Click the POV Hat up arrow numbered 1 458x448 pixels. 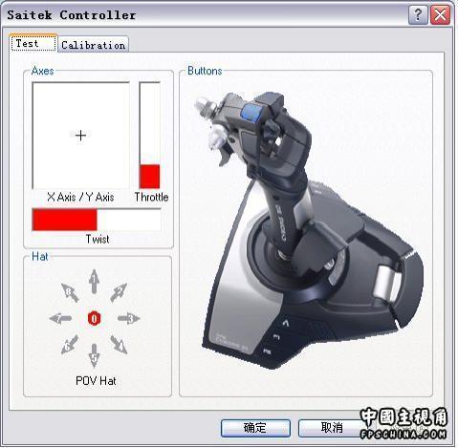[x=94, y=282]
